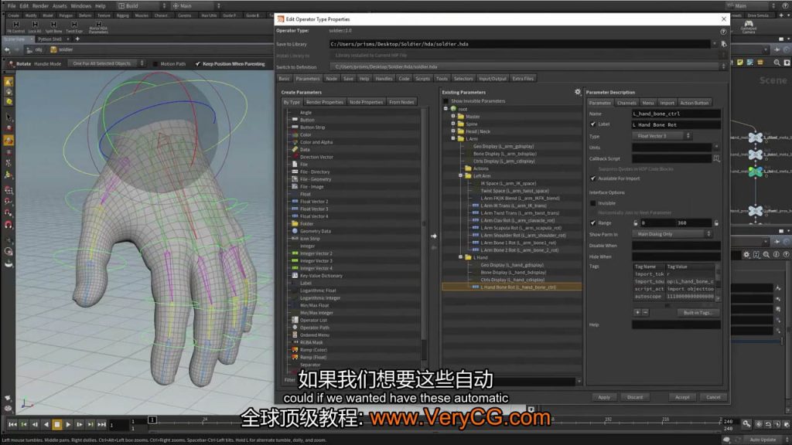Screen dimensions: 792x445
Task: Click the Callback Script editor icon
Action: [x=716, y=158]
